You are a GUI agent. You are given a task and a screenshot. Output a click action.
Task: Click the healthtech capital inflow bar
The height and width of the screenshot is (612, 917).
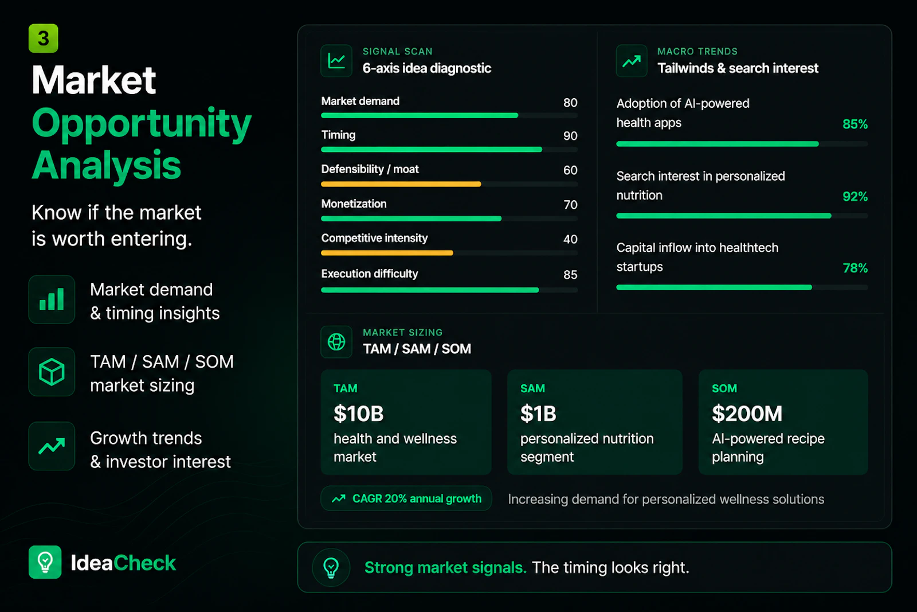[x=742, y=287]
